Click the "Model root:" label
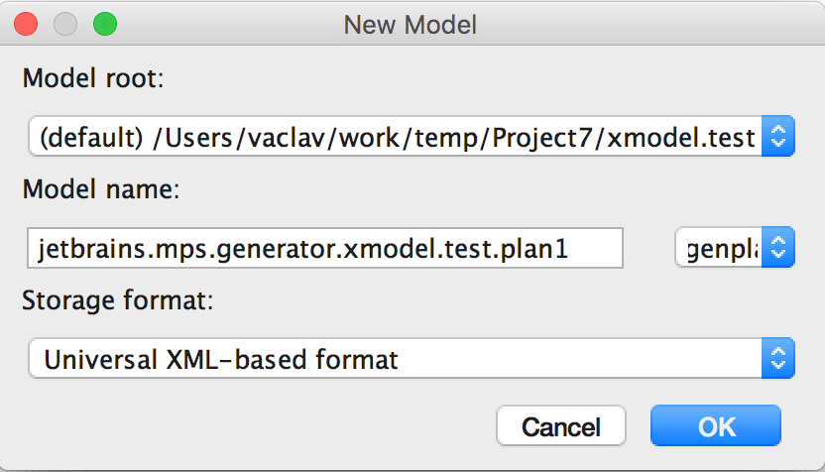Screen dimensions: 825x472 pos(92,79)
